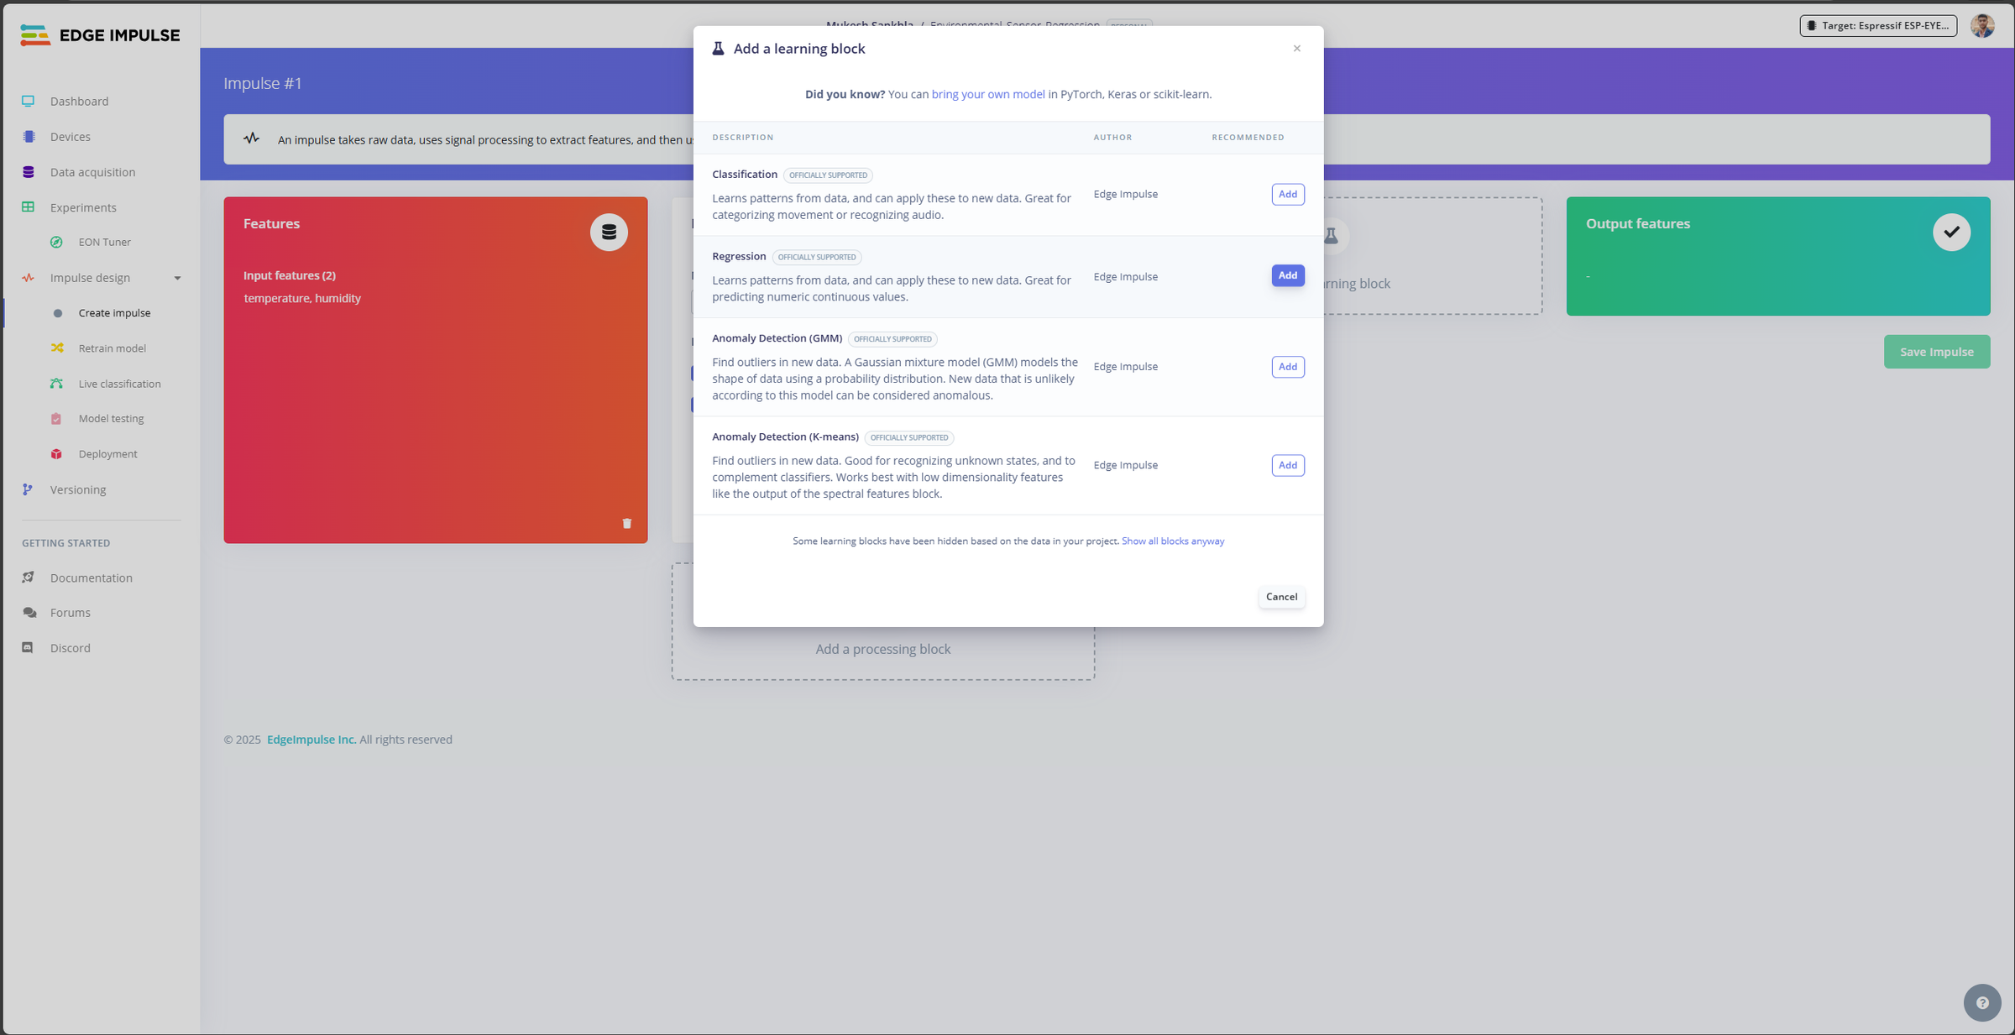The height and width of the screenshot is (1035, 2015).
Task: Click the Impulse design pulse icon
Action: point(29,278)
